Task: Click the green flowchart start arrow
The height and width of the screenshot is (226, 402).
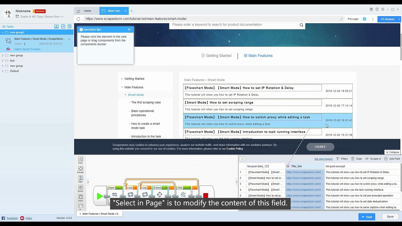Action: 100,196
